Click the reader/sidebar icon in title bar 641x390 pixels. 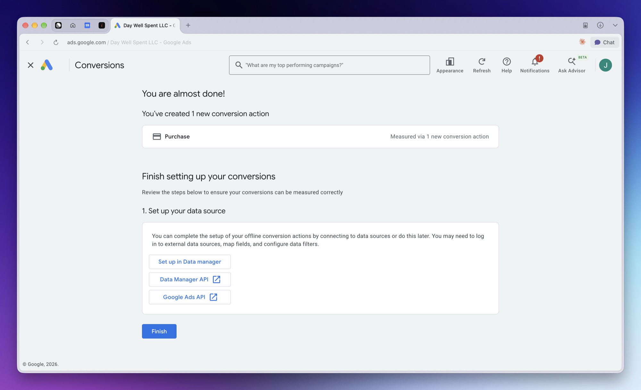585,25
